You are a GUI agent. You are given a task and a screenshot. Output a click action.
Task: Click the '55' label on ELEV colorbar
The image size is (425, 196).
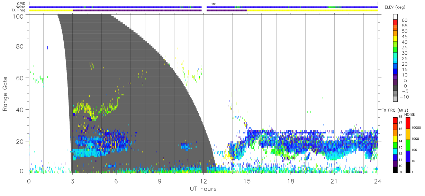[404, 26]
